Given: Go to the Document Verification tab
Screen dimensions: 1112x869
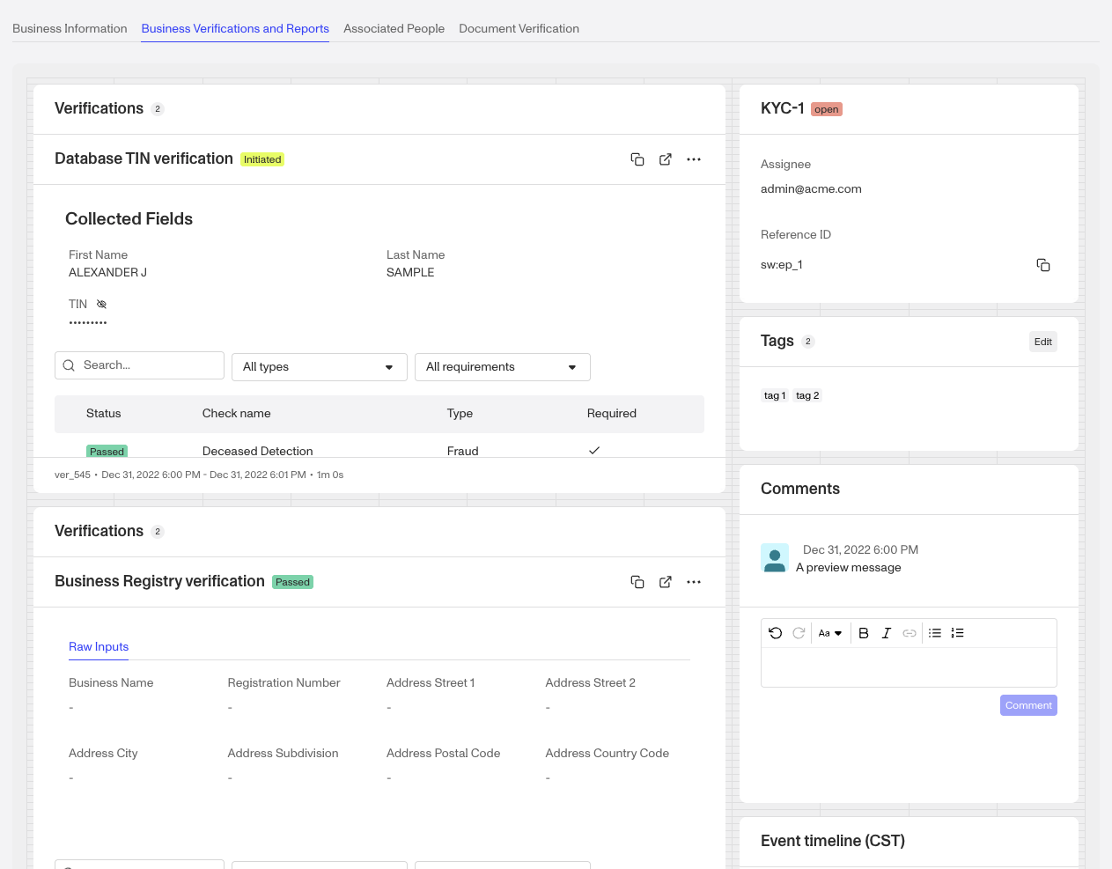Looking at the screenshot, I should point(519,28).
